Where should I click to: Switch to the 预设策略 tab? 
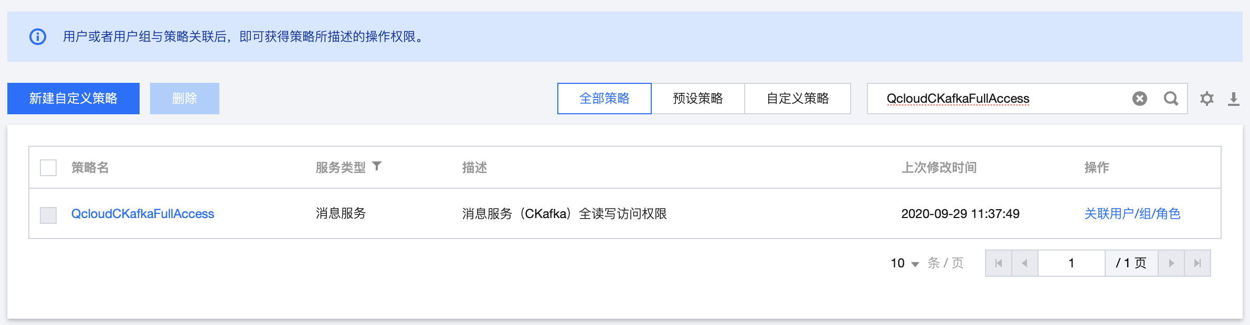coord(698,99)
